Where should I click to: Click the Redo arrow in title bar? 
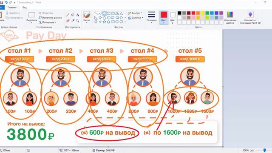coord(11,3)
